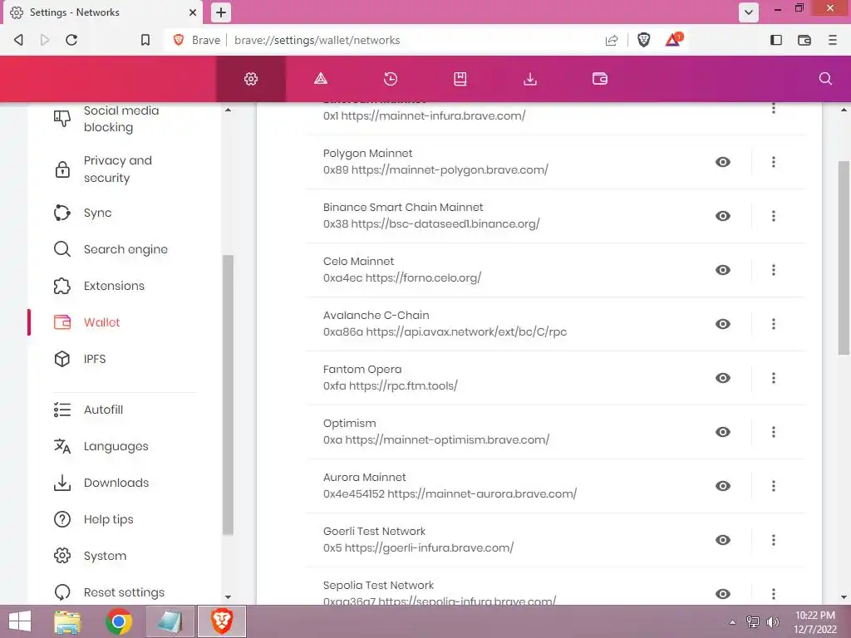Open IPFS settings section
The height and width of the screenshot is (638, 851).
point(81,359)
